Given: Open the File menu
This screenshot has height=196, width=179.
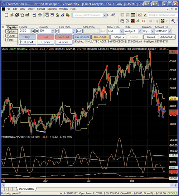Looking at the screenshot, I should [x=9, y=9].
